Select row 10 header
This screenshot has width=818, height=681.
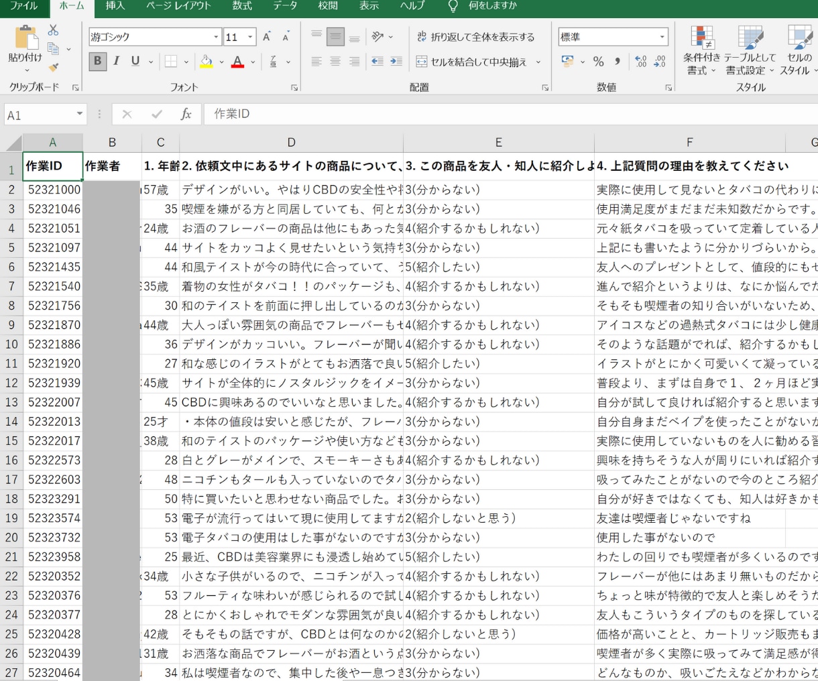(11, 345)
